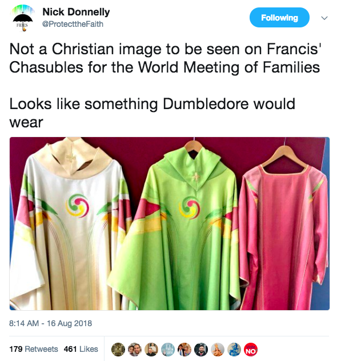Open the golden statue liker avatar
Image resolution: width=341 pixels, height=361 pixels.
(218, 350)
